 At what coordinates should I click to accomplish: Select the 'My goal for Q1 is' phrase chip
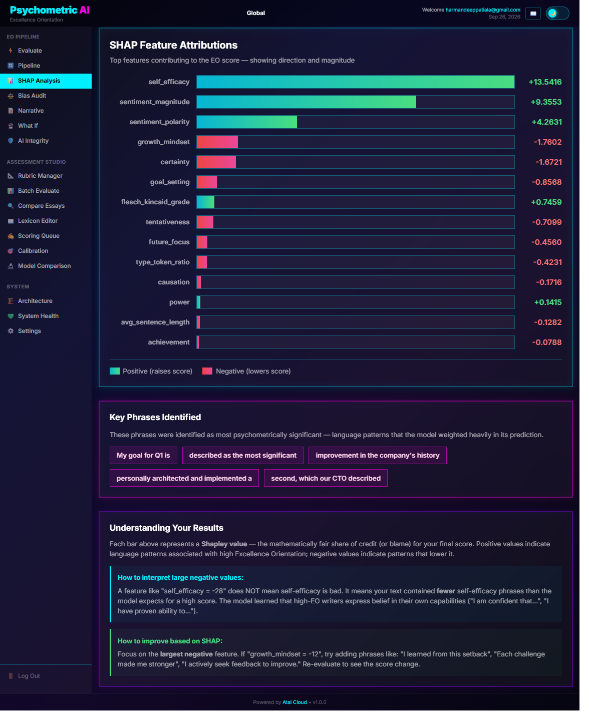click(x=143, y=456)
